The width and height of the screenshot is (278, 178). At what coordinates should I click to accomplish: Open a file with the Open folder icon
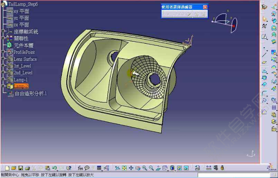(14, 168)
